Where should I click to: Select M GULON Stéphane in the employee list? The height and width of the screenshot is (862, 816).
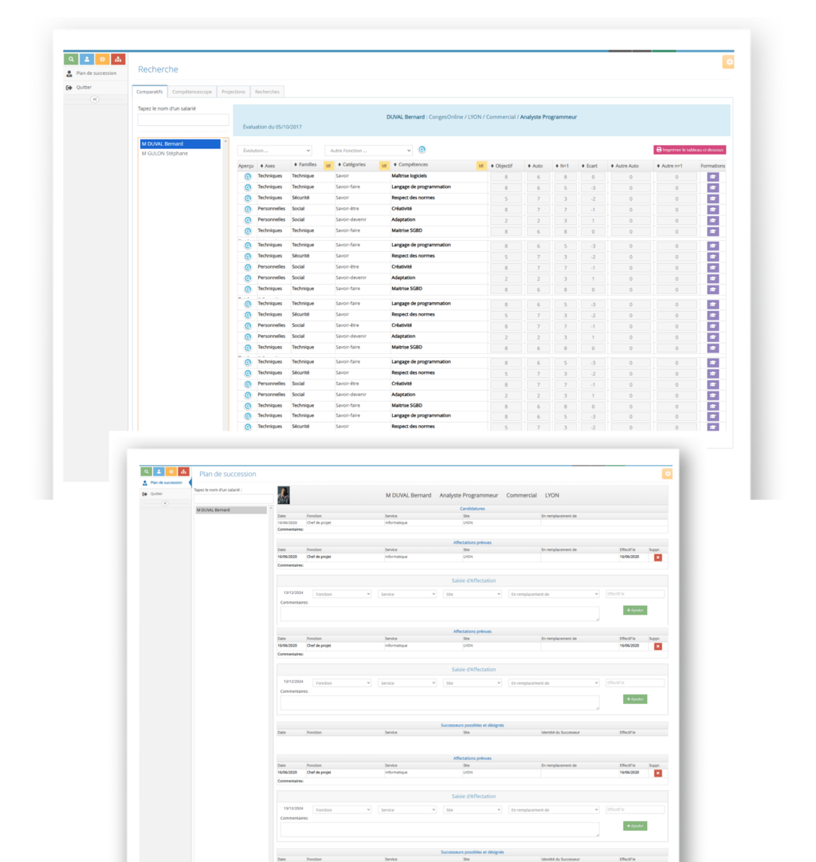(165, 153)
